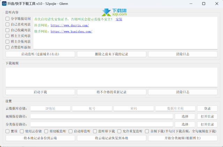Image resolution: width=223 pixels, height=147 pixels.
Task: Click 开始分类视频(根据博主) button
Action: pyautogui.click(x=183, y=138)
